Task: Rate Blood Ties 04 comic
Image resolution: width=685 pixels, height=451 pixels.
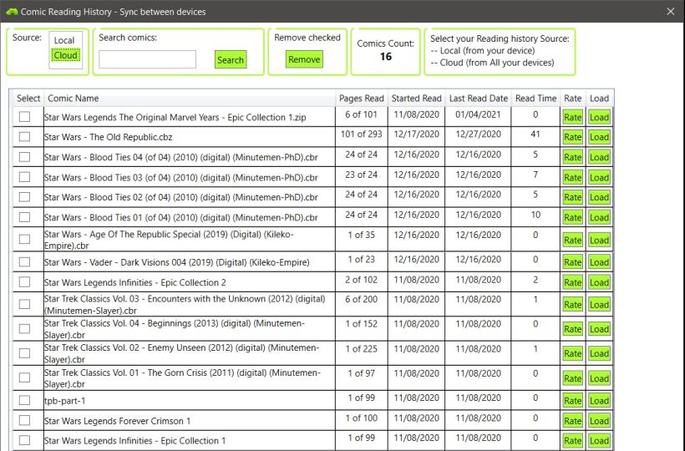Action: pos(572,157)
